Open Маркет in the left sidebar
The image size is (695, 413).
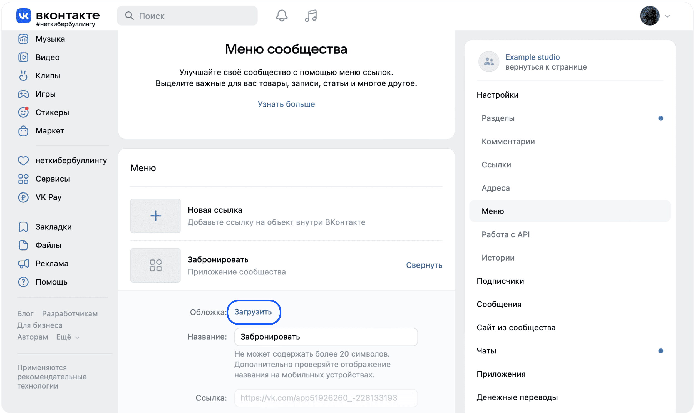(50, 131)
